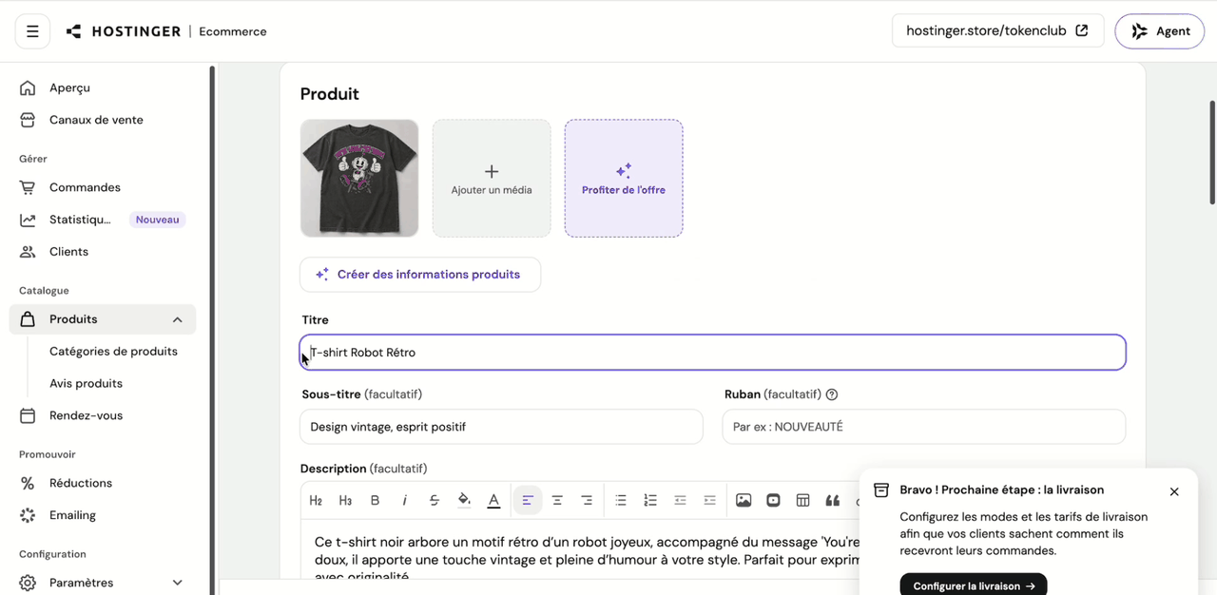Click the Aperçu home icon
Viewport: 1217px width, 595px height.
(x=28, y=87)
